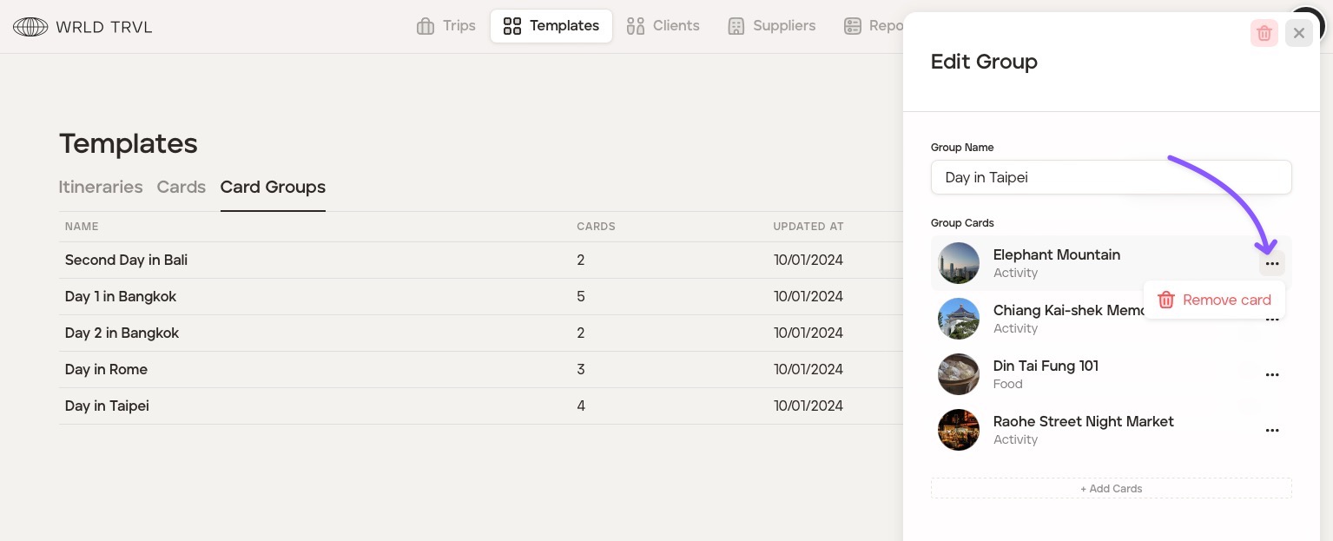Delete group with red trash icon
The width and height of the screenshot is (1333, 541).
pyautogui.click(x=1264, y=33)
